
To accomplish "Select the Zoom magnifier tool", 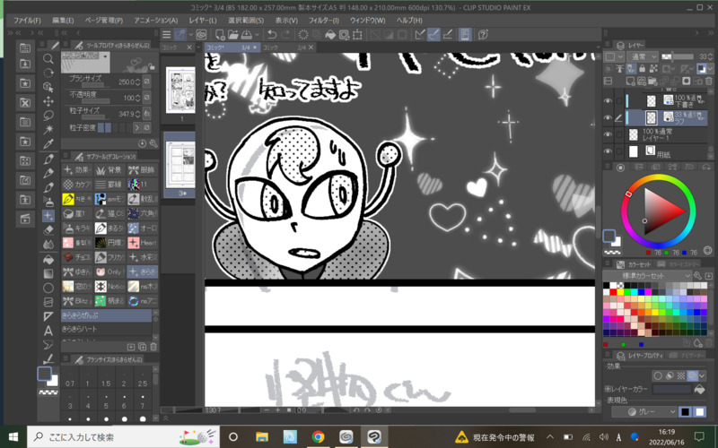I will [48, 58].
